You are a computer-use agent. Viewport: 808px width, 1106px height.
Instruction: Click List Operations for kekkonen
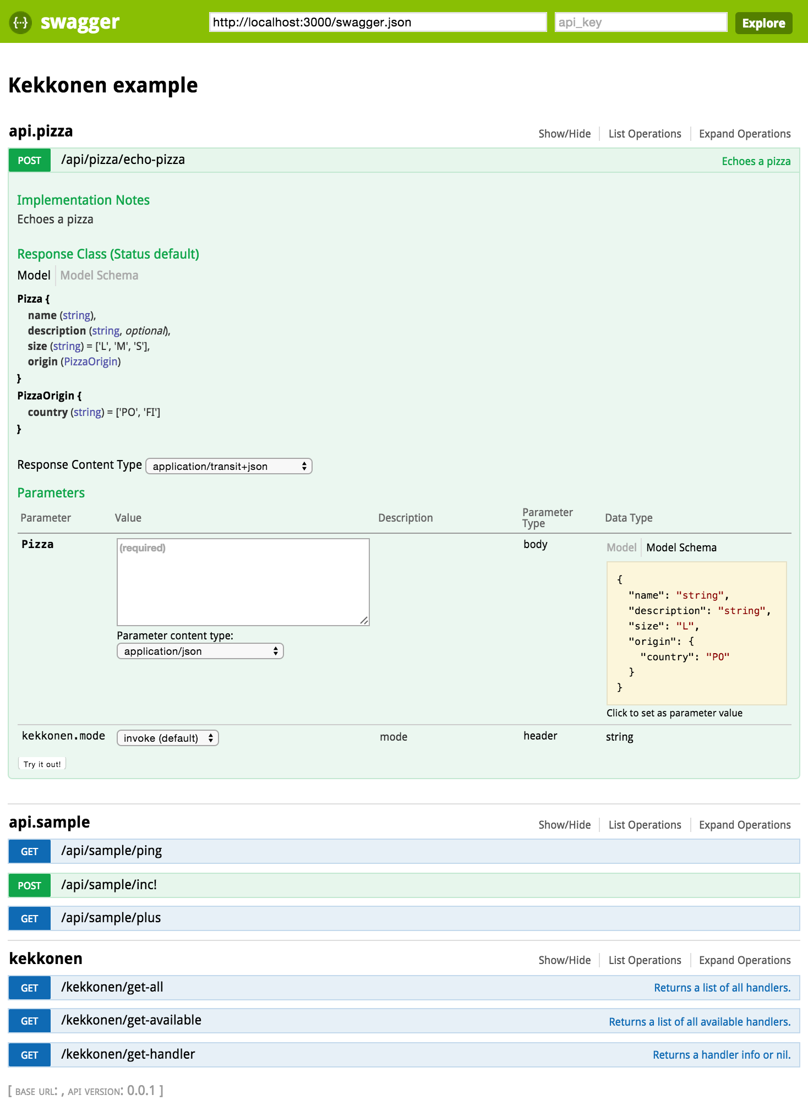pyautogui.click(x=645, y=960)
